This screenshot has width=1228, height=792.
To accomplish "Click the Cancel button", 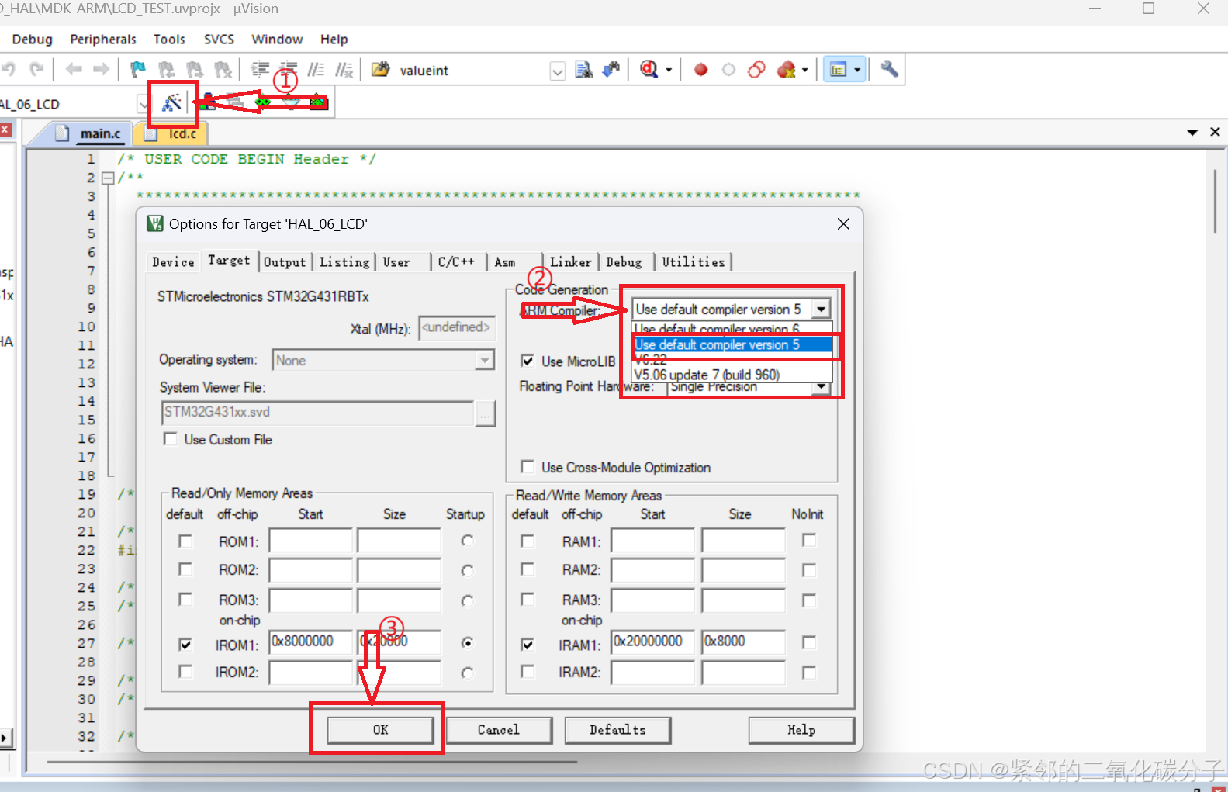I will click(x=499, y=730).
